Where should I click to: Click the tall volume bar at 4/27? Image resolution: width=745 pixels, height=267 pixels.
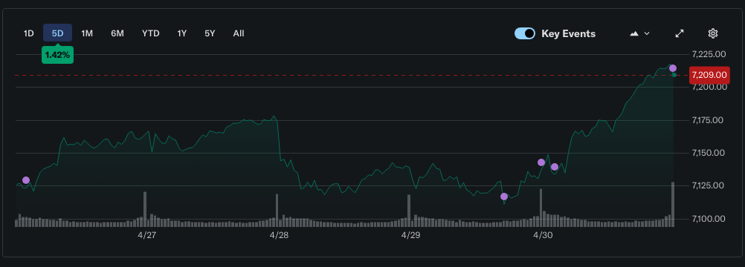coord(145,209)
